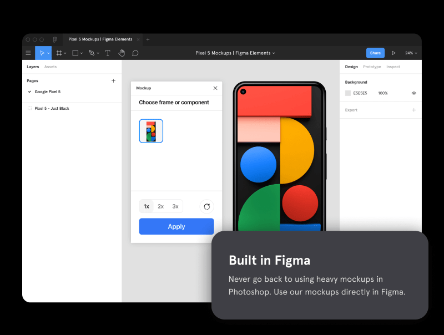Screen dimensions: 444x335
Task: Click the blue Apply button
Action: (x=176, y=226)
